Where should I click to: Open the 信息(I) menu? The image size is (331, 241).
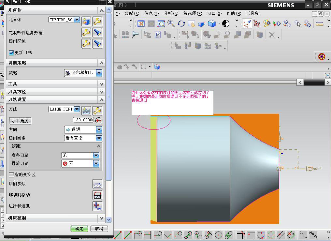[x=151, y=13]
